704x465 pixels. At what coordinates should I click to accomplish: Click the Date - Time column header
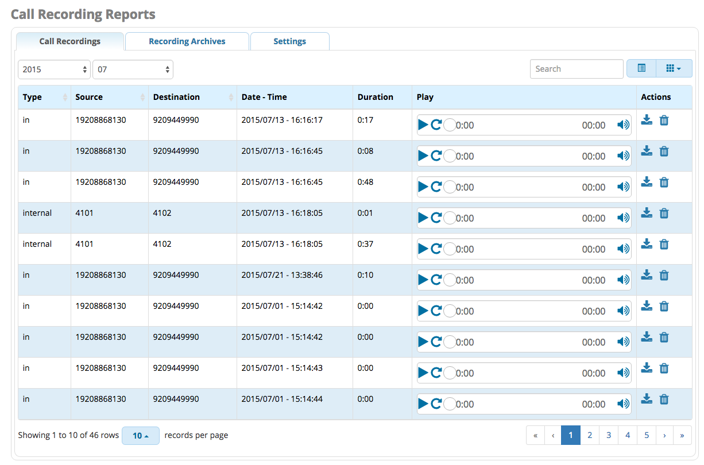coord(295,97)
